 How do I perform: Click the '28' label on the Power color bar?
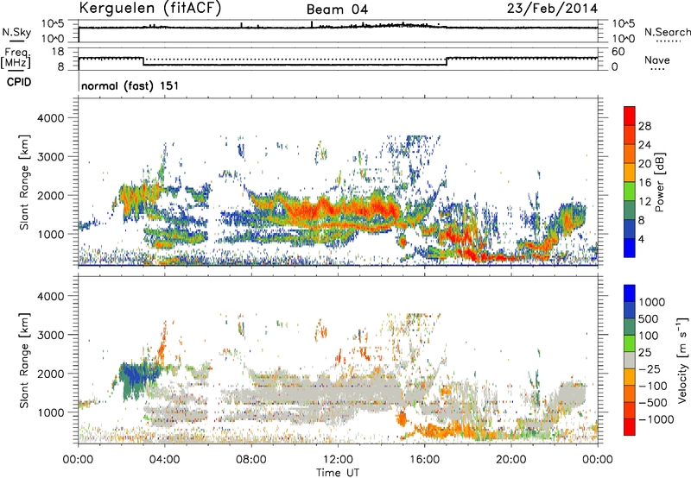pos(644,126)
